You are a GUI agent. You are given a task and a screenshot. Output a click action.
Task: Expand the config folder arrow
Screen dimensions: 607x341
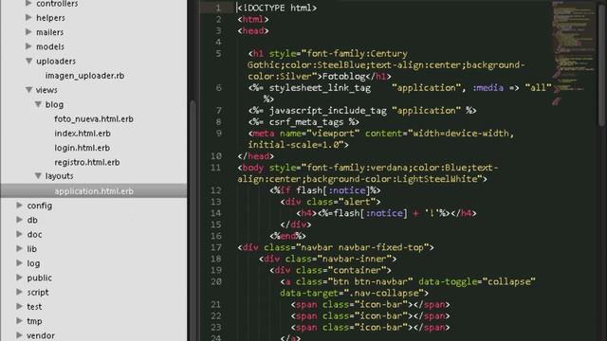point(19,205)
